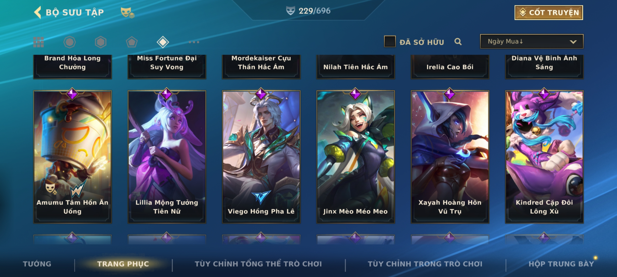Switch to the Tướng tab
Image resolution: width=617 pixels, height=277 pixels.
click(37, 264)
